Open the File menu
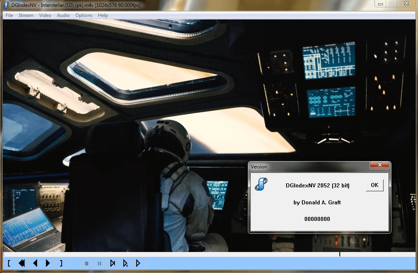The width and height of the screenshot is (418, 273). (x=9, y=15)
